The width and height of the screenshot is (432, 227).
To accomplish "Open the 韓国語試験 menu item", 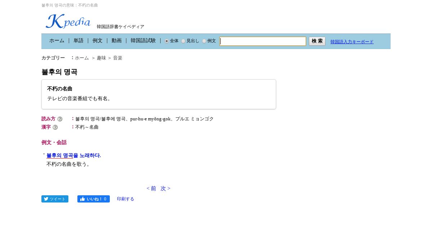I will [143, 41].
